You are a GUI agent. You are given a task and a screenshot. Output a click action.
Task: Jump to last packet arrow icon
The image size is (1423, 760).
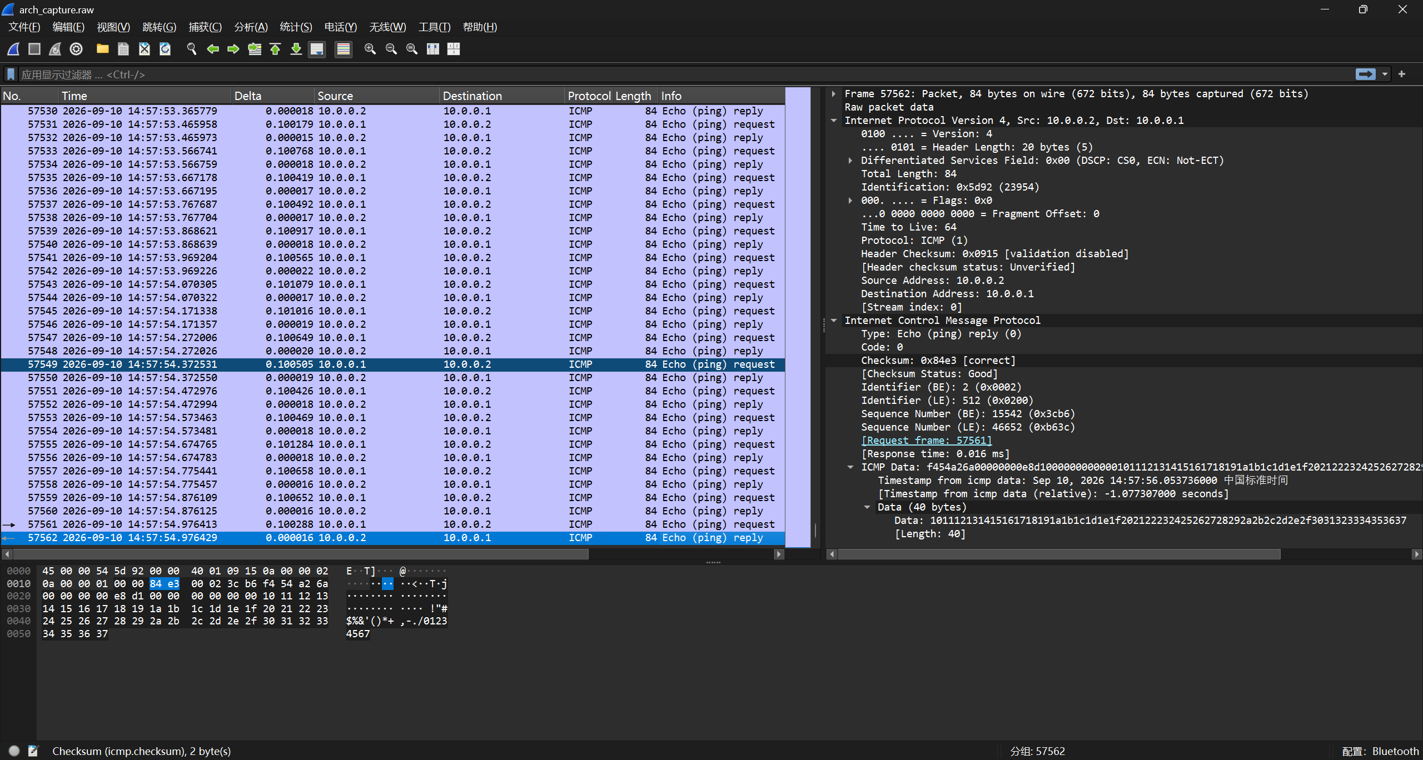[296, 49]
